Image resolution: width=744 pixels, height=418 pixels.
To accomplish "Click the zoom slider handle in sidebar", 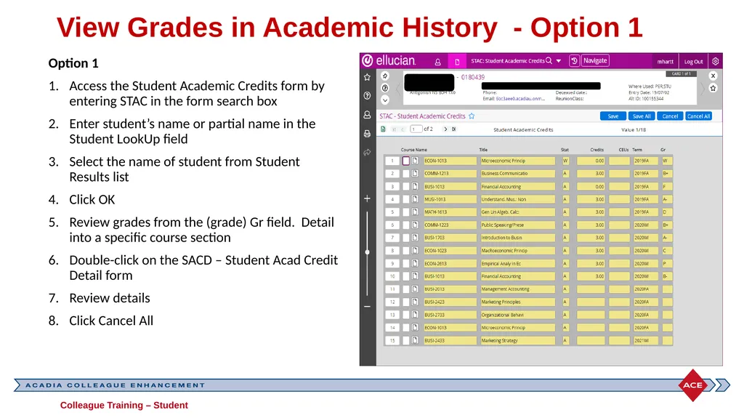I will coord(367,252).
